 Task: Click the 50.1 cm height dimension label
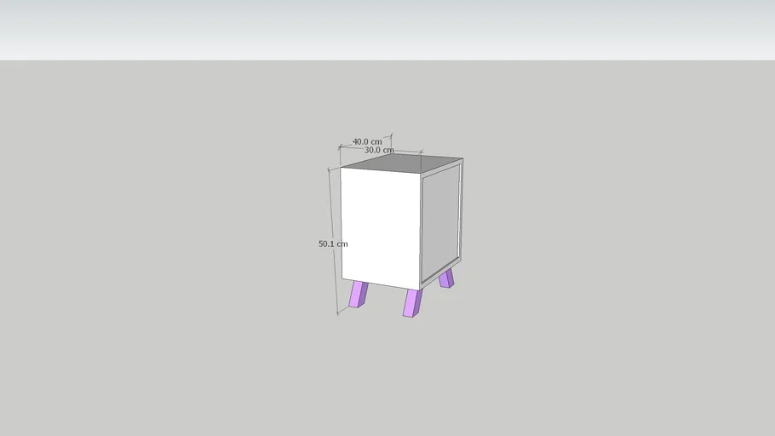[333, 244]
